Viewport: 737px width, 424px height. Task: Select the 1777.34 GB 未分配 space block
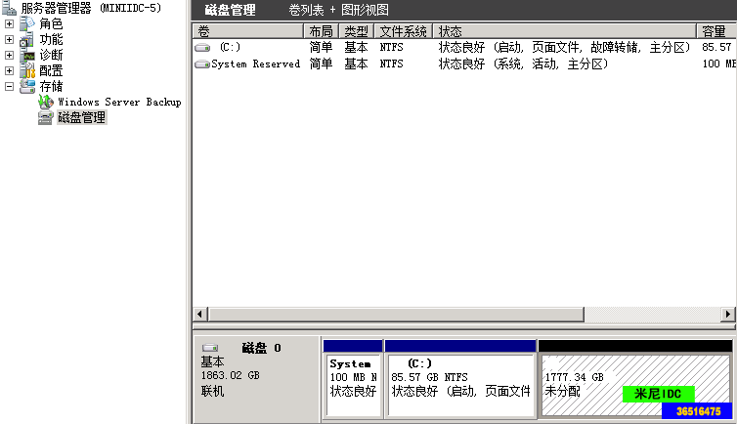[x=635, y=378]
